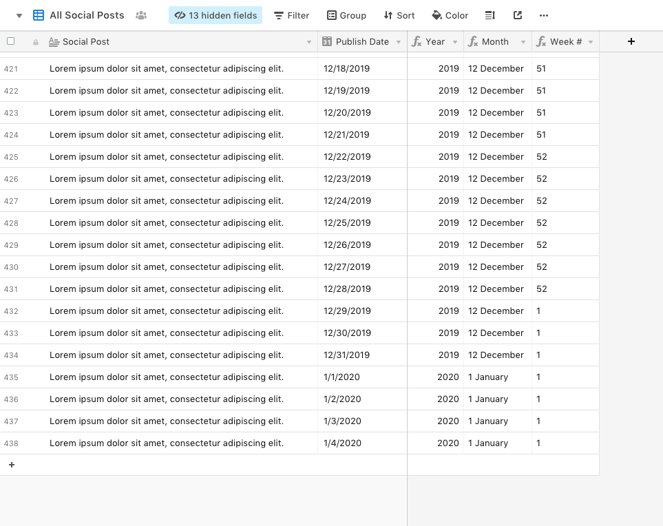Viewport: 663px width, 526px height.
Task: Open the Color options
Action: [x=450, y=15]
